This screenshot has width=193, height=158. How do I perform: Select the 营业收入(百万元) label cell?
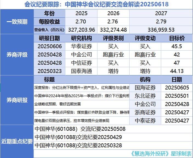49,30
